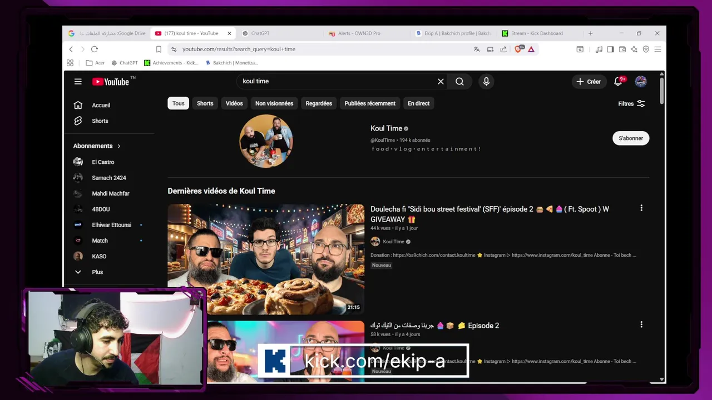Open the Leo AI sparkle icon
Screen dimensions: 712x400
634,49
